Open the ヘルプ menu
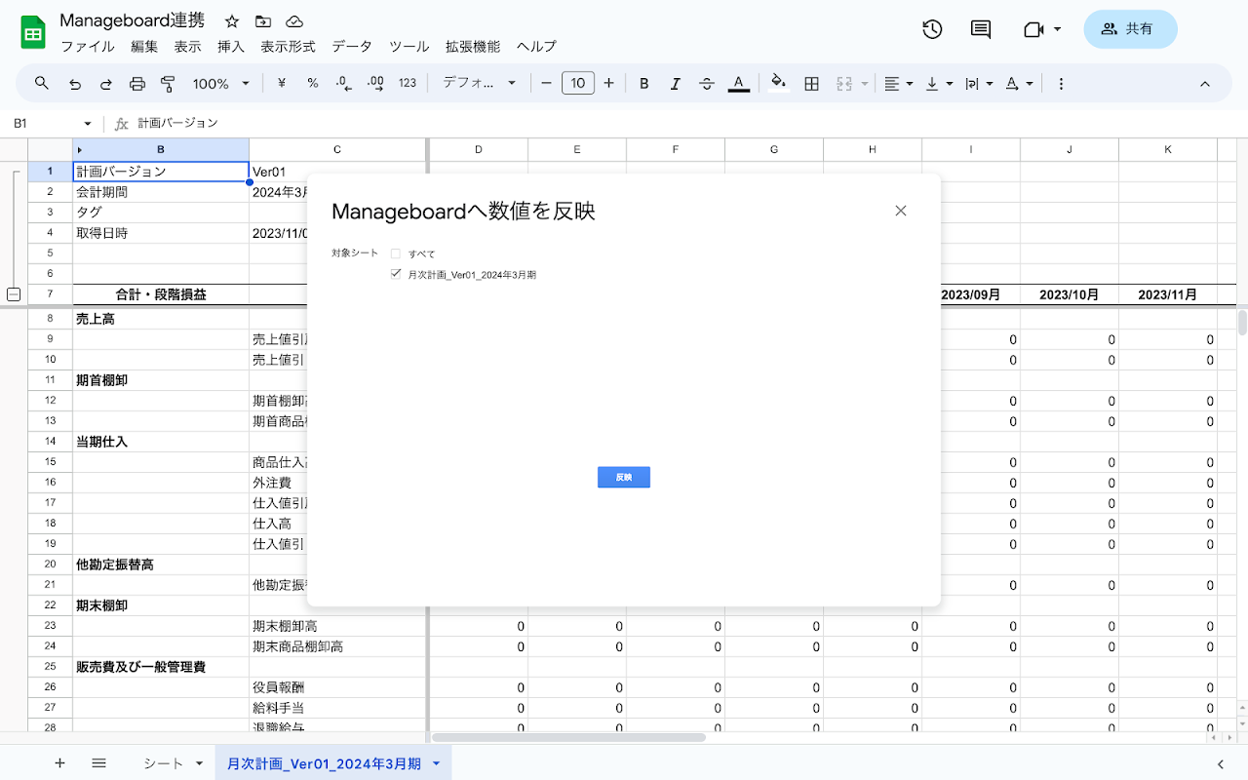Image resolution: width=1248 pixels, height=780 pixels. pyautogui.click(x=536, y=47)
